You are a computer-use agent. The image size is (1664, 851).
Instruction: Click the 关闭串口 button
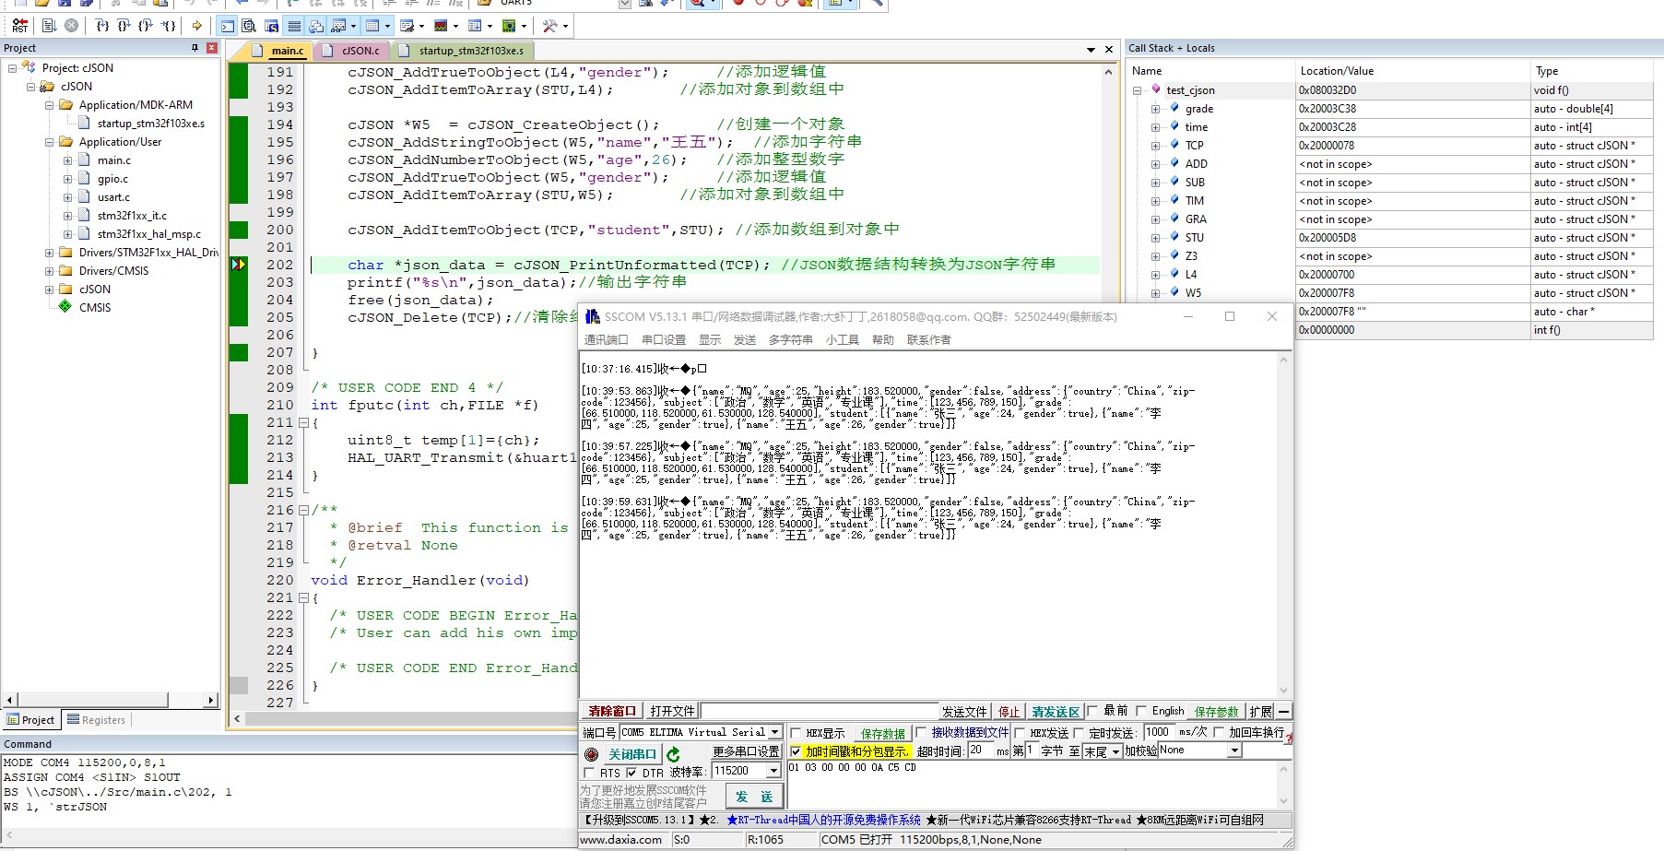pyautogui.click(x=631, y=754)
